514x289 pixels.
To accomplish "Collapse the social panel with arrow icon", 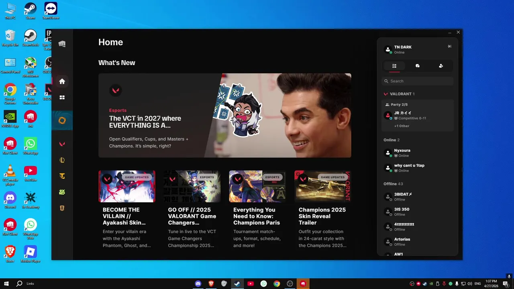I will point(449,47).
